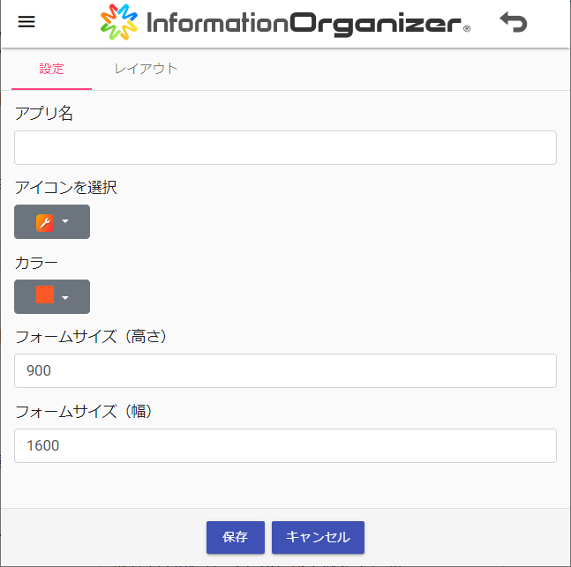Viewport: 571px width, 567px height.
Task: Click the フォームサイズ（幅） label
Action: (84, 411)
